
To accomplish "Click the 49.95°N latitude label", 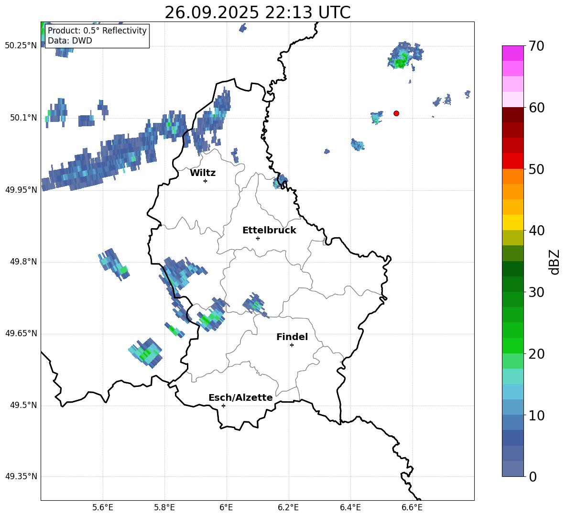I will click(x=21, y=190).
